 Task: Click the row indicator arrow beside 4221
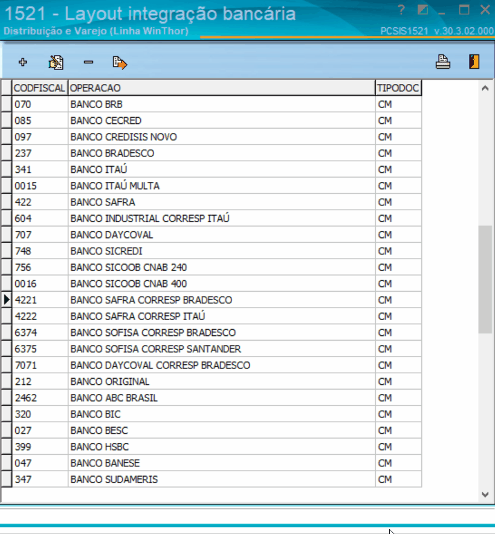[x=6, y=300]
